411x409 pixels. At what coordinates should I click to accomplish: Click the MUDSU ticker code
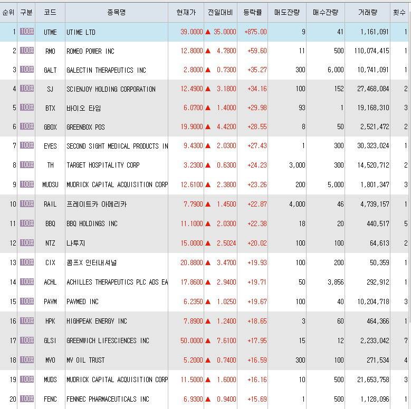50,185
